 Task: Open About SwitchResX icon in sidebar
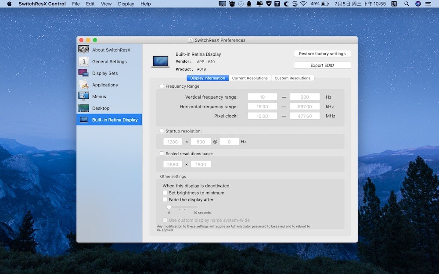click(x=83, y=50)
